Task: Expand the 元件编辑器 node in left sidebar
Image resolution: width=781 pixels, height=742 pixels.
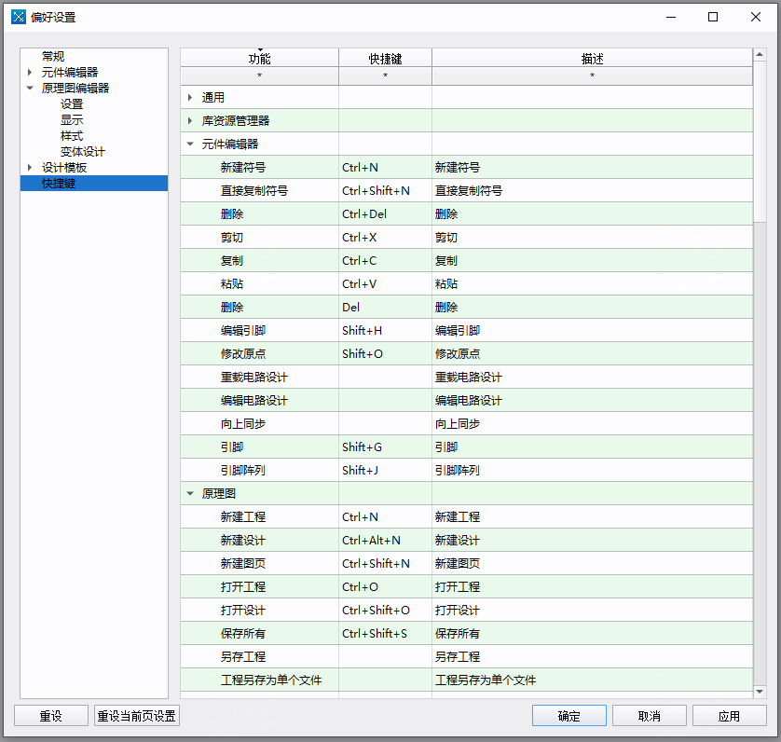Action: pos(32,71)
